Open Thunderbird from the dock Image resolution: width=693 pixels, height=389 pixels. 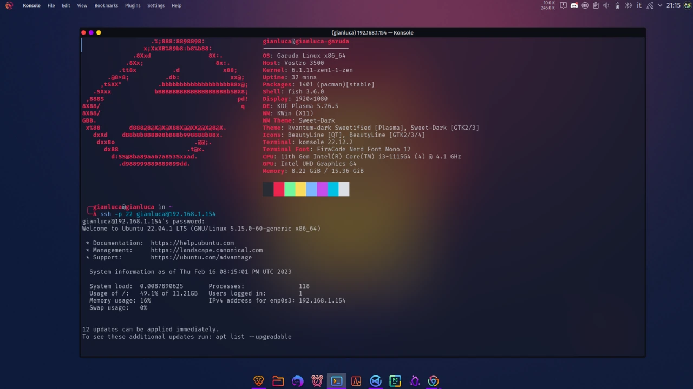(x=297, y=381)
